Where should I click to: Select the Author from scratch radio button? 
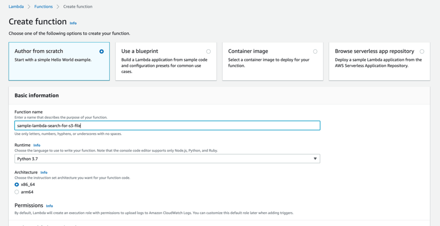click(x=101, y=51)
